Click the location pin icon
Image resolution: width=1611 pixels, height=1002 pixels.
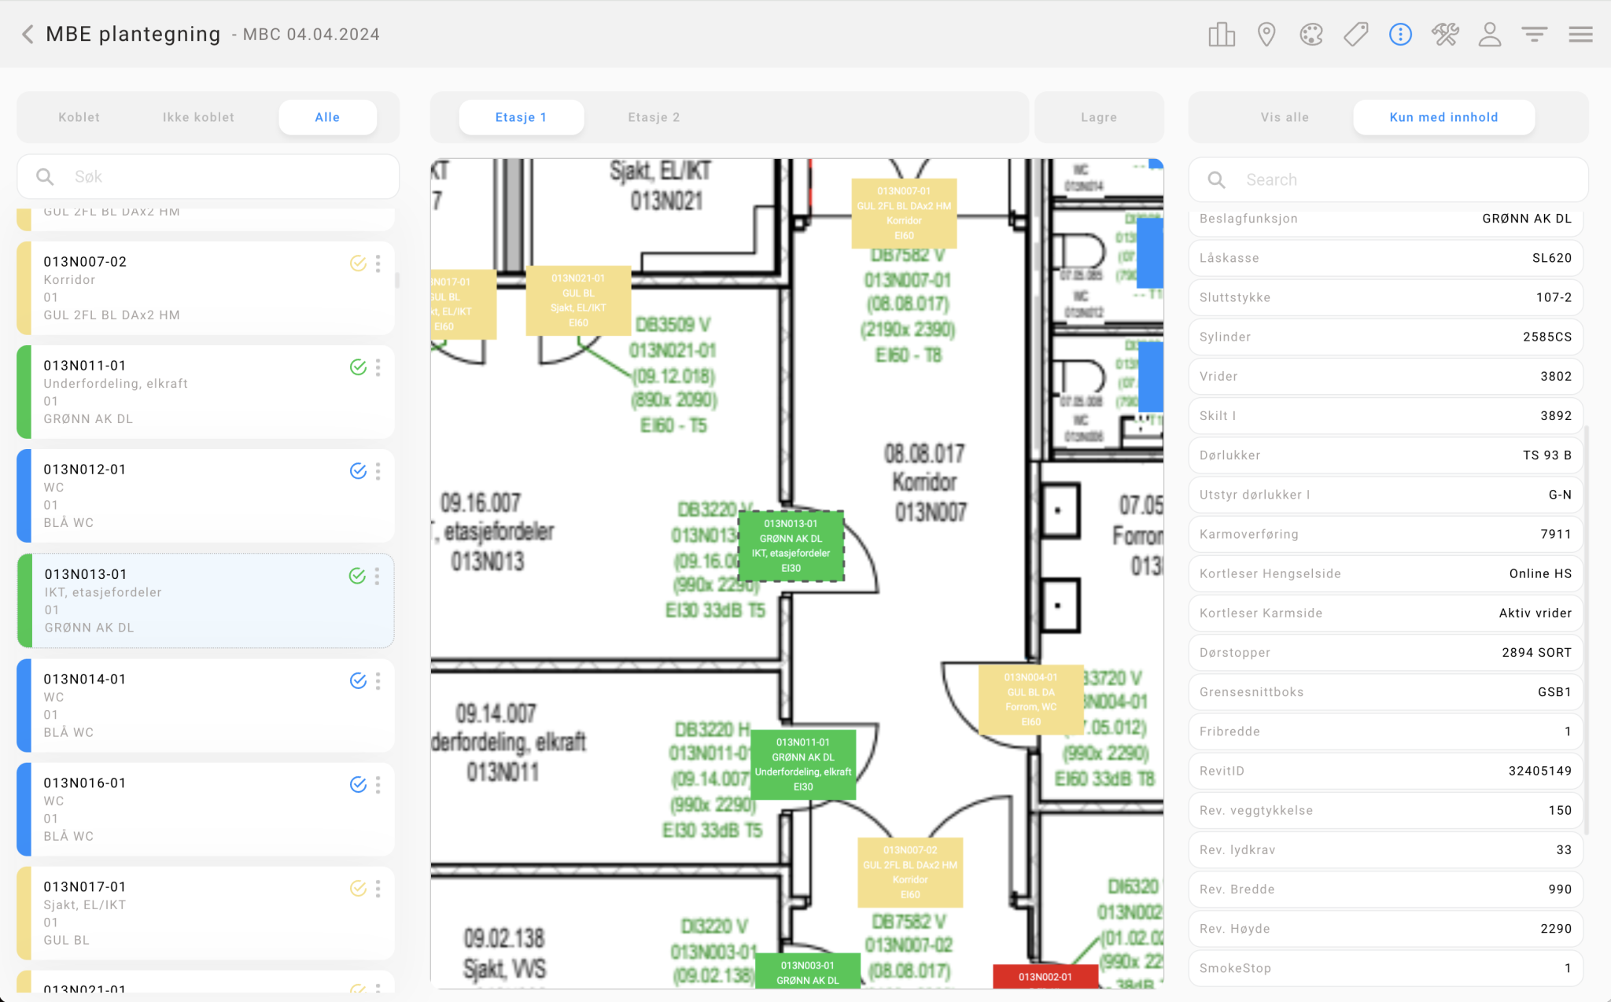(x=1266, y=34)
